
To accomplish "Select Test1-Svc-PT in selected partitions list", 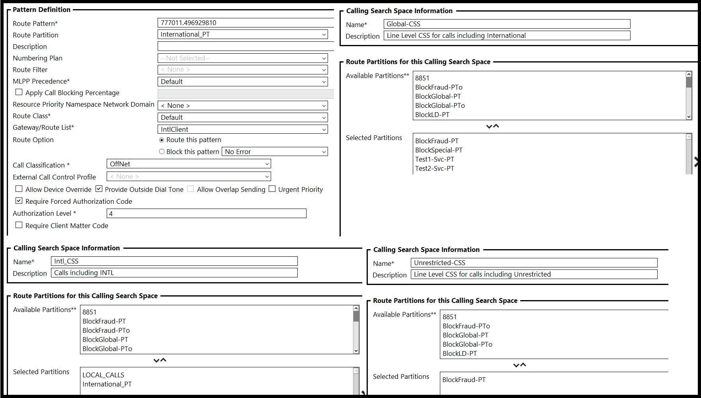I will (435, 159).
